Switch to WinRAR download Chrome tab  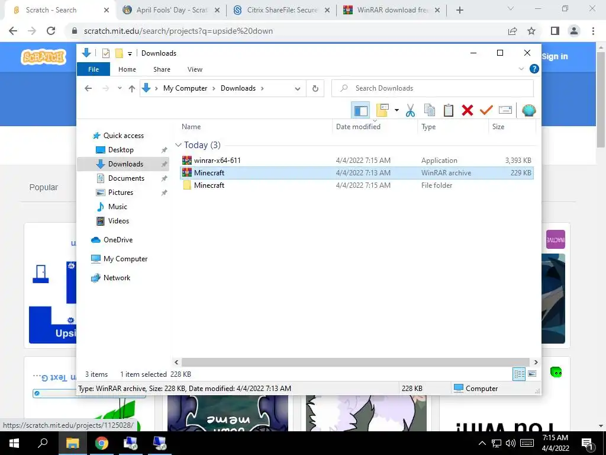pos(392,10)
